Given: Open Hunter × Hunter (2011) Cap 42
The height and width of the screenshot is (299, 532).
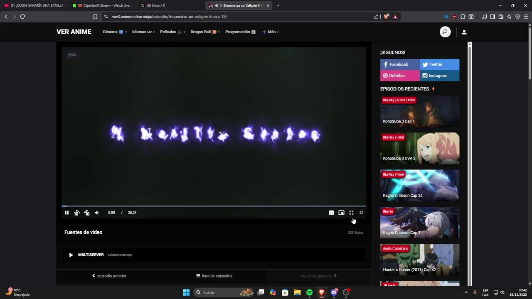Looking at the screenshot, I should tap(420, 260).
